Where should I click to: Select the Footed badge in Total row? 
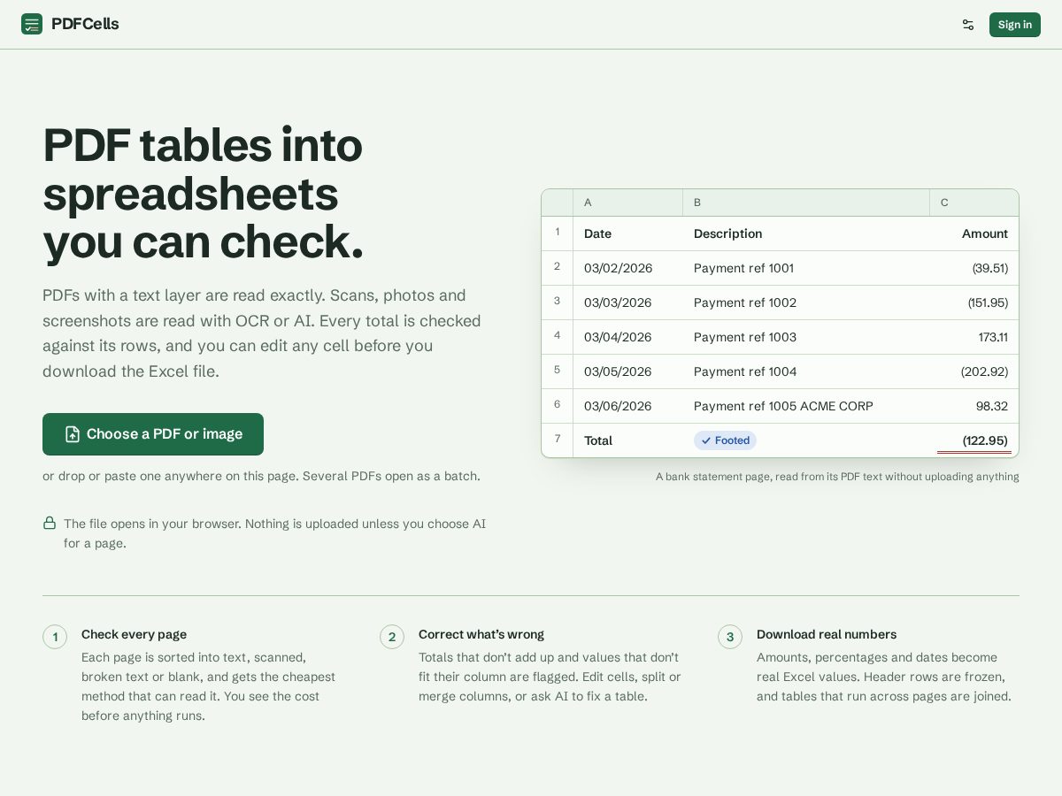[725, 440]
